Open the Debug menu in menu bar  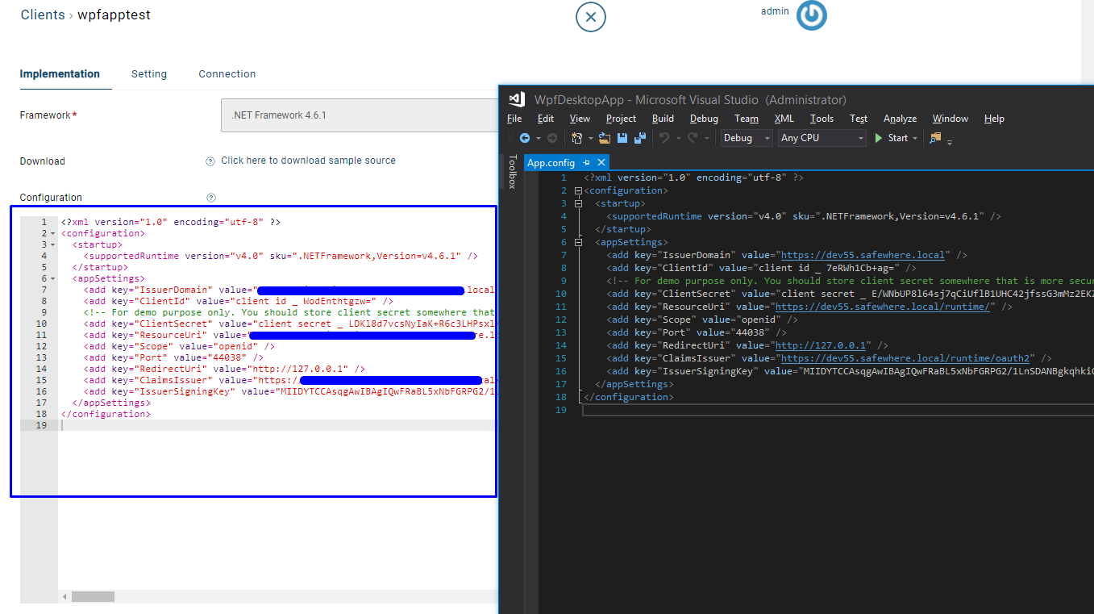click(704, 119)
